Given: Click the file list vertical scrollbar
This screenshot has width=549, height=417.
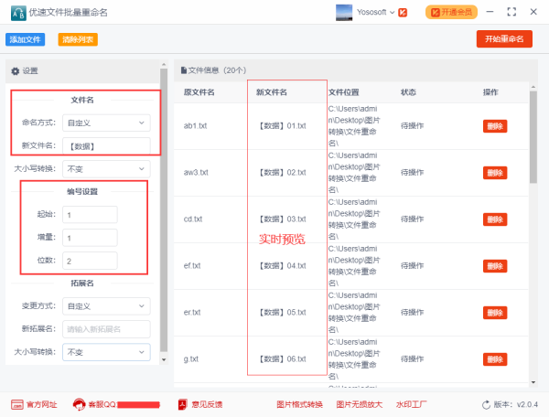Looking at the screenshot, I should coord(533,137).
